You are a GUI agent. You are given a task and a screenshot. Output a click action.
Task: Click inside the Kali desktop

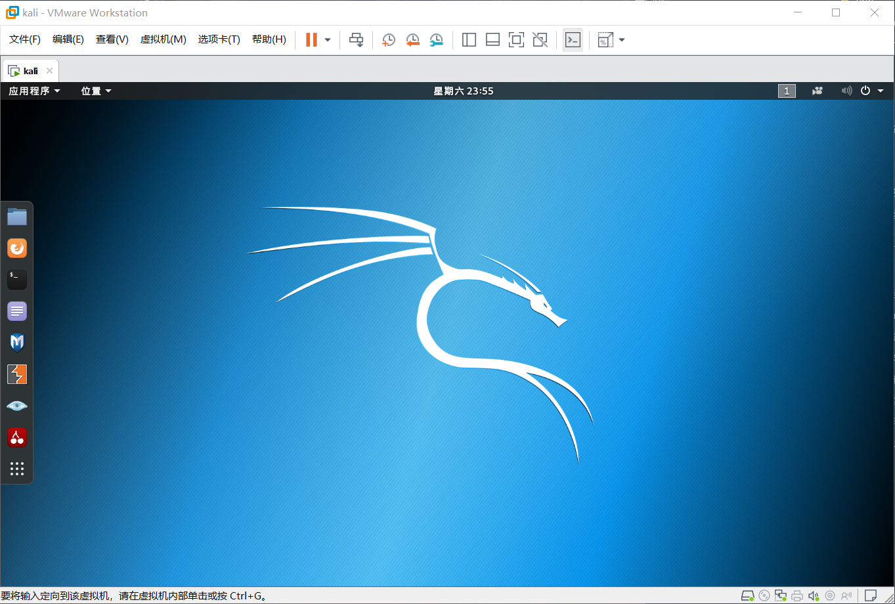tap(447, 343)
